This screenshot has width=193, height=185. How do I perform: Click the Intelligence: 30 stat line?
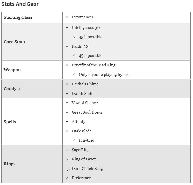[86, 28]
